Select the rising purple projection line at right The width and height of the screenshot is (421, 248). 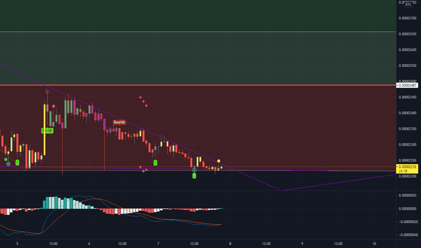tap(339, 183)
